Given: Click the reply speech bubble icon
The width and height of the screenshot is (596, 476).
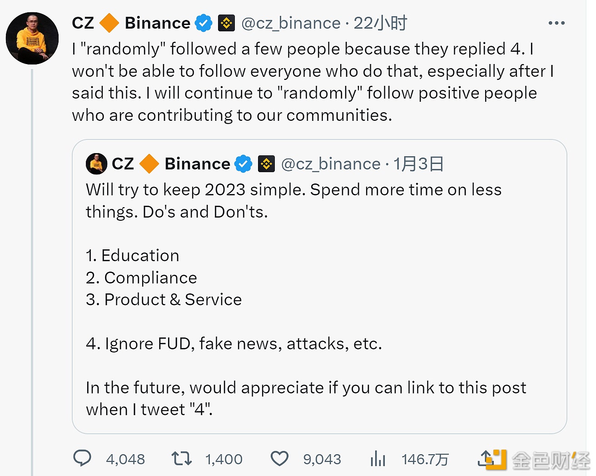Looking at the screenshot, I should (82, 458).
